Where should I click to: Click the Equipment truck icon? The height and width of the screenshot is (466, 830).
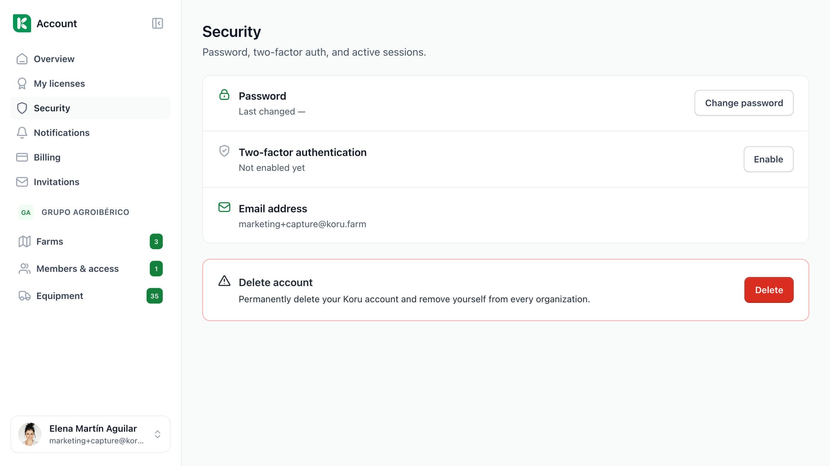coord(25,296)
